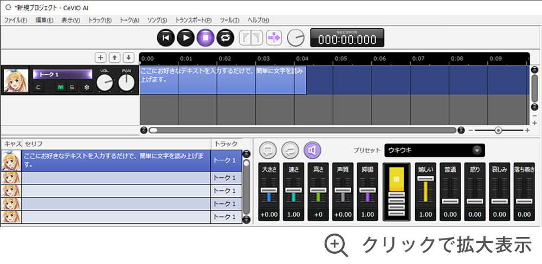The width and height of the screenshot is (542, 264).
Task: Click the master volume knob near timer
Action: pyautogui.click(x=296, y=37)
